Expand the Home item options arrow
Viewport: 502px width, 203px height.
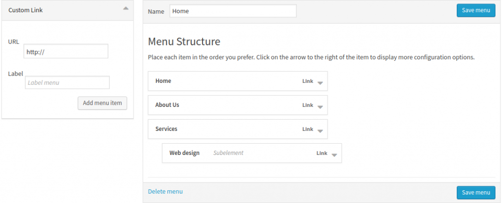[320, 82]
